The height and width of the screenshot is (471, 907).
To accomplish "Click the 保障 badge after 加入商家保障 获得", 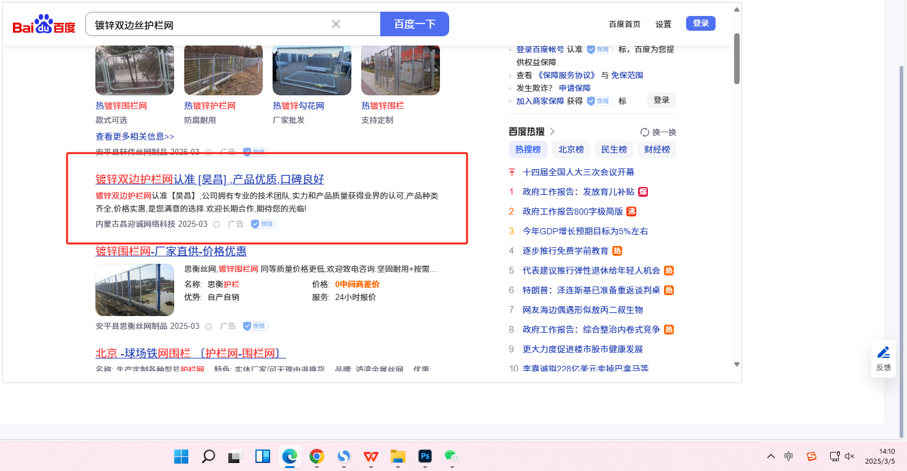I will click(x=599, y=101).
